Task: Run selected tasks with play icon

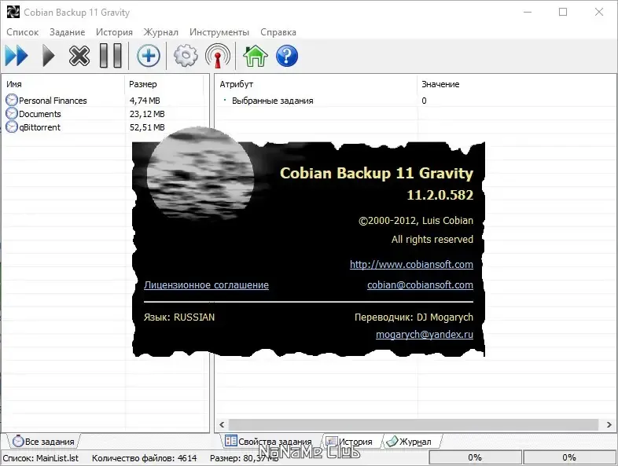Action: pyautogui.click(x=49, y=56)
